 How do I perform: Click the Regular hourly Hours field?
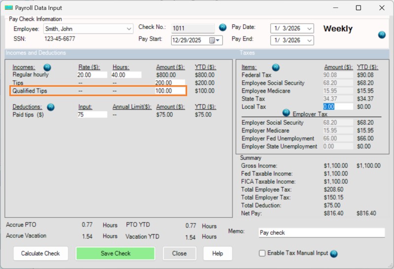(127, 75)
